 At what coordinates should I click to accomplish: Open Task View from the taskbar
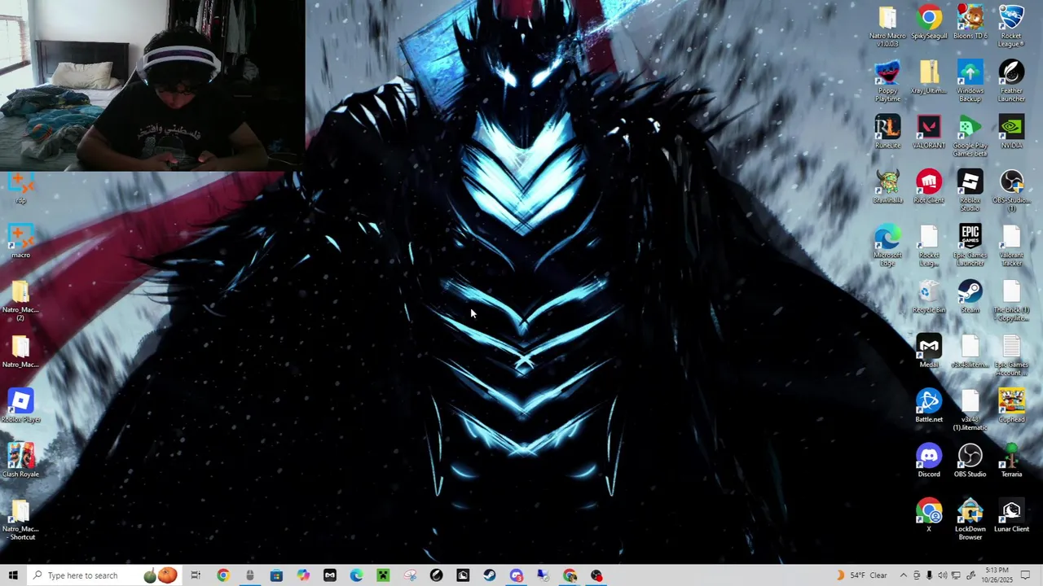(x=196, y=575)
